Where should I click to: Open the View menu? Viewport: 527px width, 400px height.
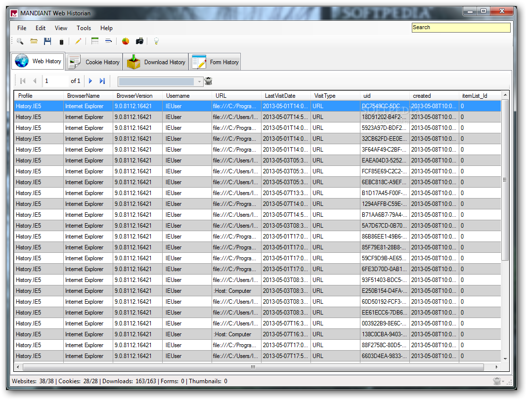pyautogui.click(x=61, y=28)
